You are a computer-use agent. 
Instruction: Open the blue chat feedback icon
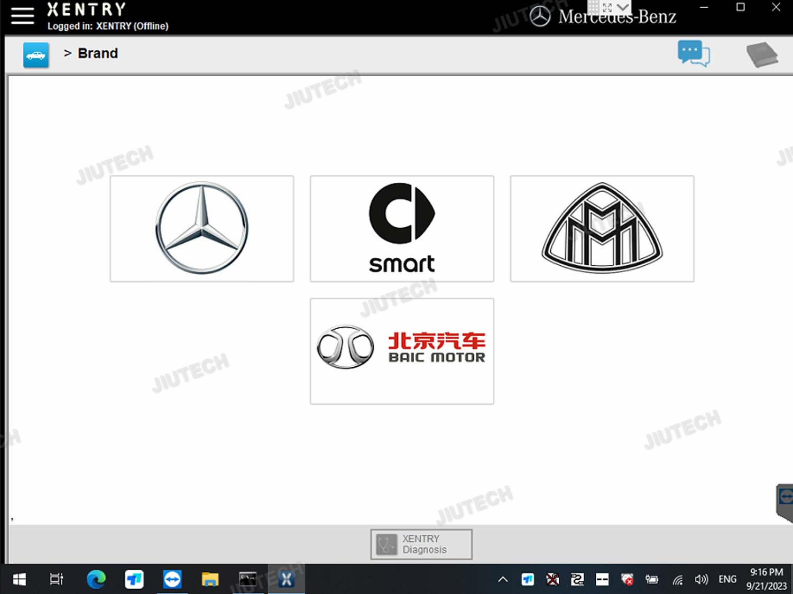[693, 54]
